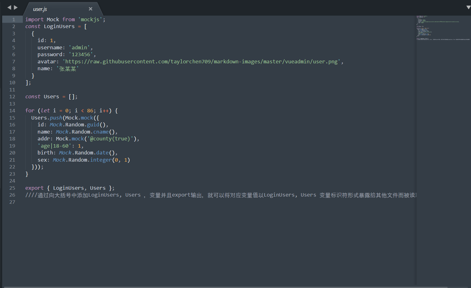The width and height of the screenshot is (471, 288).
Task: Click line number 14 in the gutter
Action: (x=12, y=111)
